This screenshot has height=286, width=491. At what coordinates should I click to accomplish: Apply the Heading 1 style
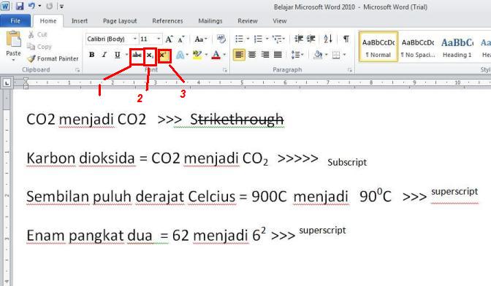(457, 47)
